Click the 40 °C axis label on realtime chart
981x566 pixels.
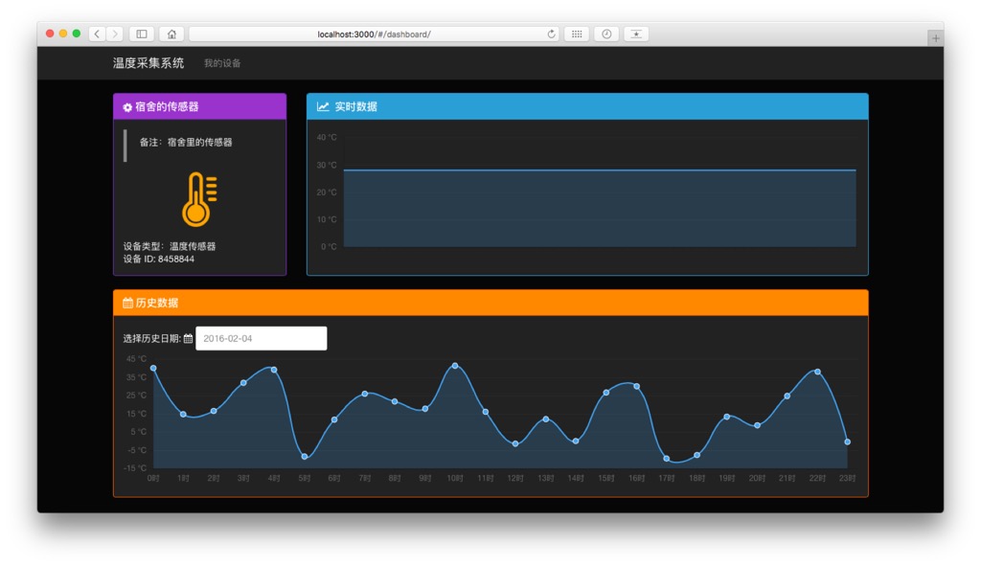[x=327, y=138]
